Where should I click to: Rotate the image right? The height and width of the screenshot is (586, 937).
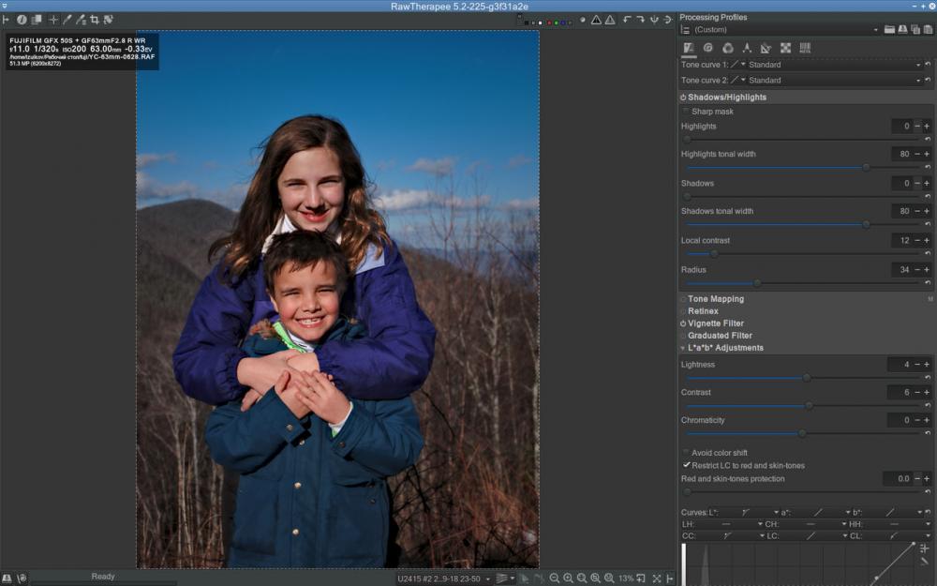click(640, 20)
